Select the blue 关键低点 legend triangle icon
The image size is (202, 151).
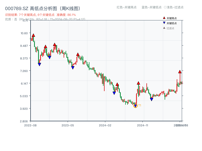click(164, 23)
